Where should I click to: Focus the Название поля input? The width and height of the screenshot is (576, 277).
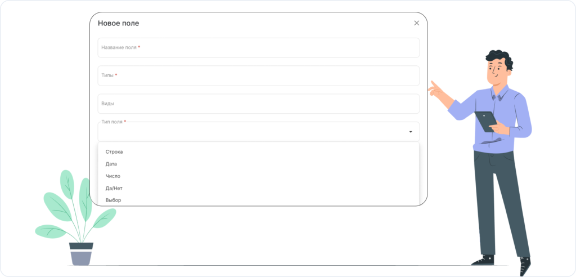click(x=258, y=48)
